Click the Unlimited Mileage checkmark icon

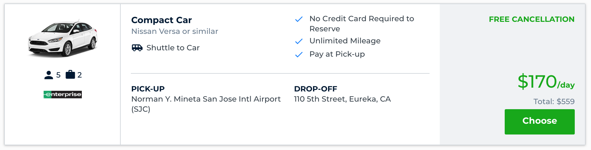pos(299,41)
